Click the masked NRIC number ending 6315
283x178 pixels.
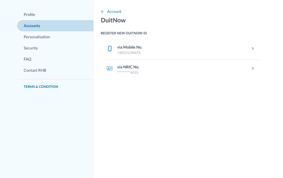(128, 72)
